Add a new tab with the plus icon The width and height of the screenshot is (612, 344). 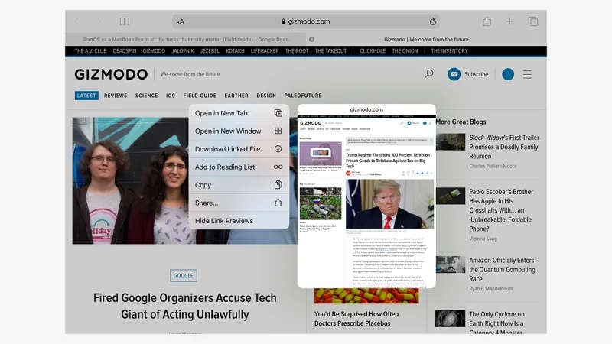[x=509, y=21]
